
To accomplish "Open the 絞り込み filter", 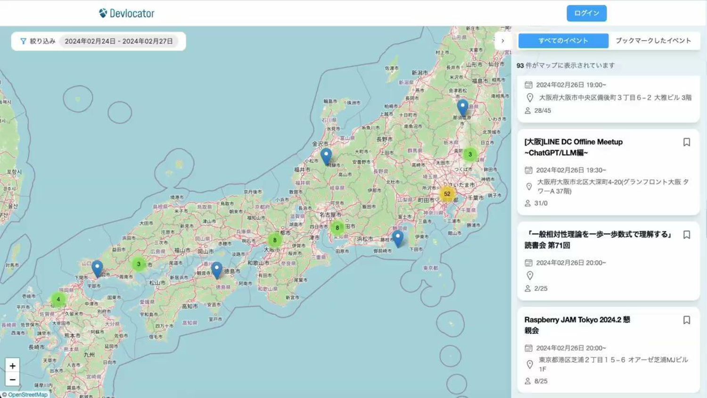I will click(38, 41).
